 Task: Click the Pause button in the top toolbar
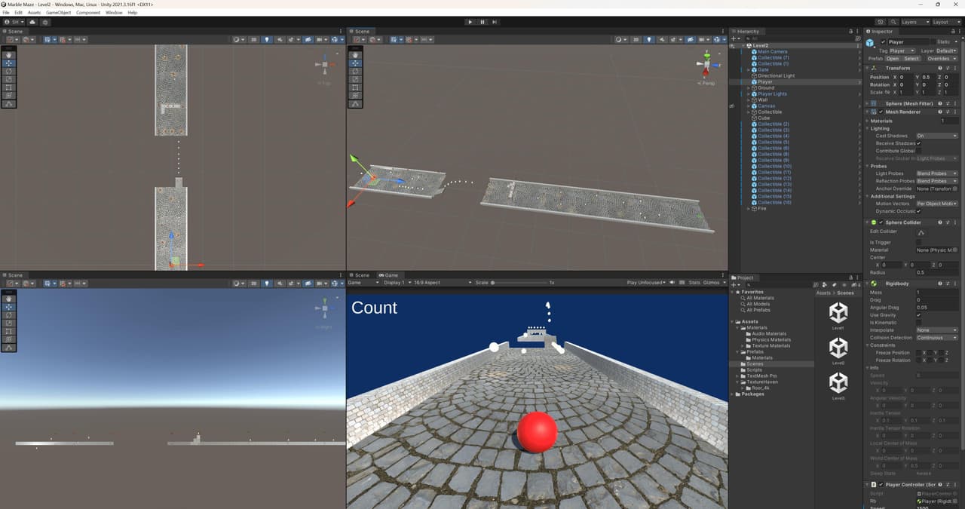[x=482, y=22]
